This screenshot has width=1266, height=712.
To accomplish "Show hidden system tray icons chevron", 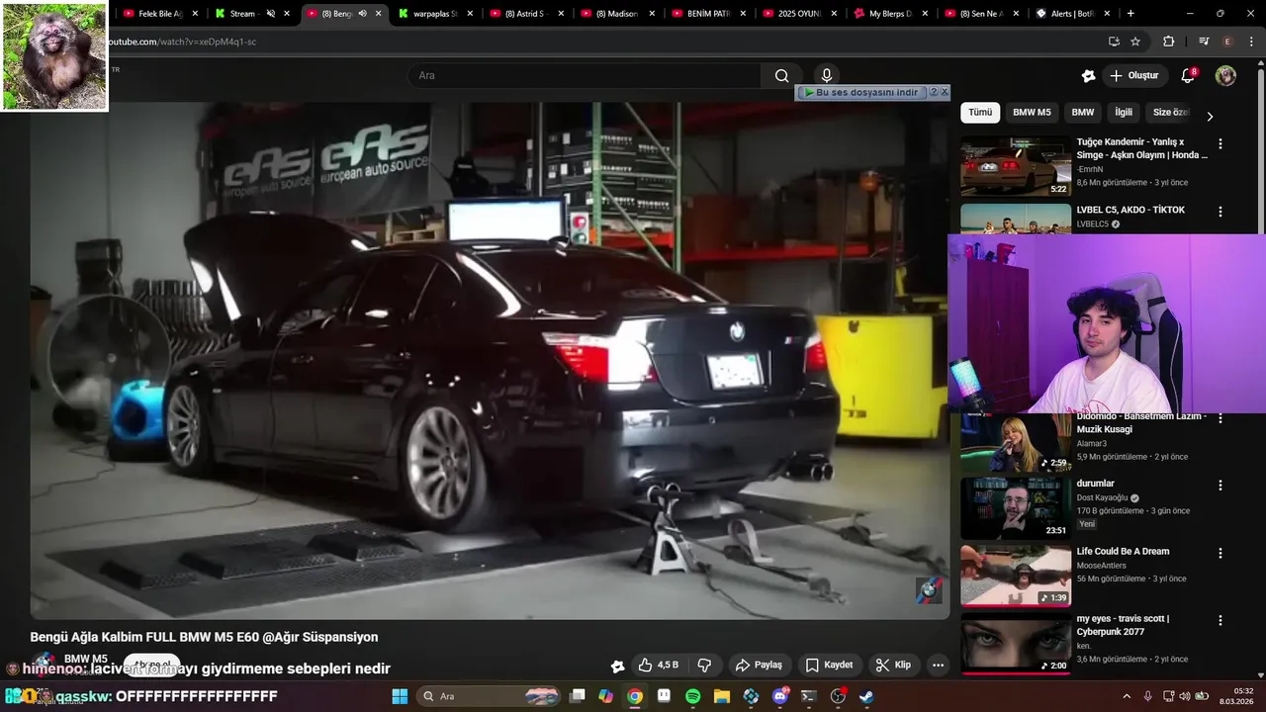I will (1127, 696).
